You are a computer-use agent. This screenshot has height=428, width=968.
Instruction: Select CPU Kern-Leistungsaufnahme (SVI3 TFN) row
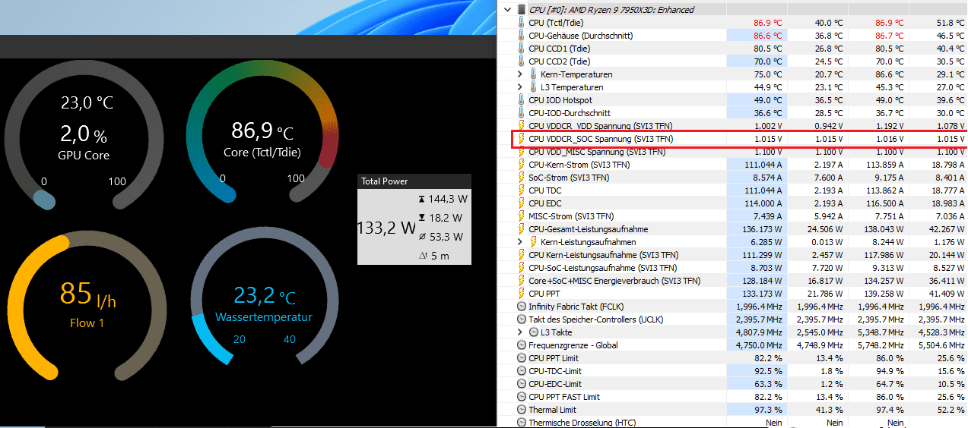click(x=733, y=255)
